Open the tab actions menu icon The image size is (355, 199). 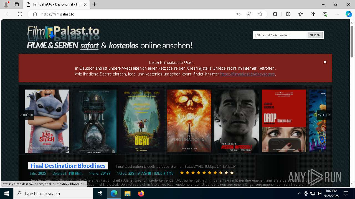[x=17, y=4]
